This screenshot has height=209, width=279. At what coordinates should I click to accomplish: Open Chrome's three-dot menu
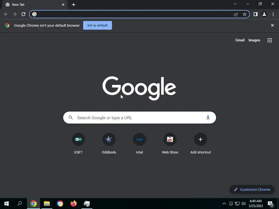(273, 14)
